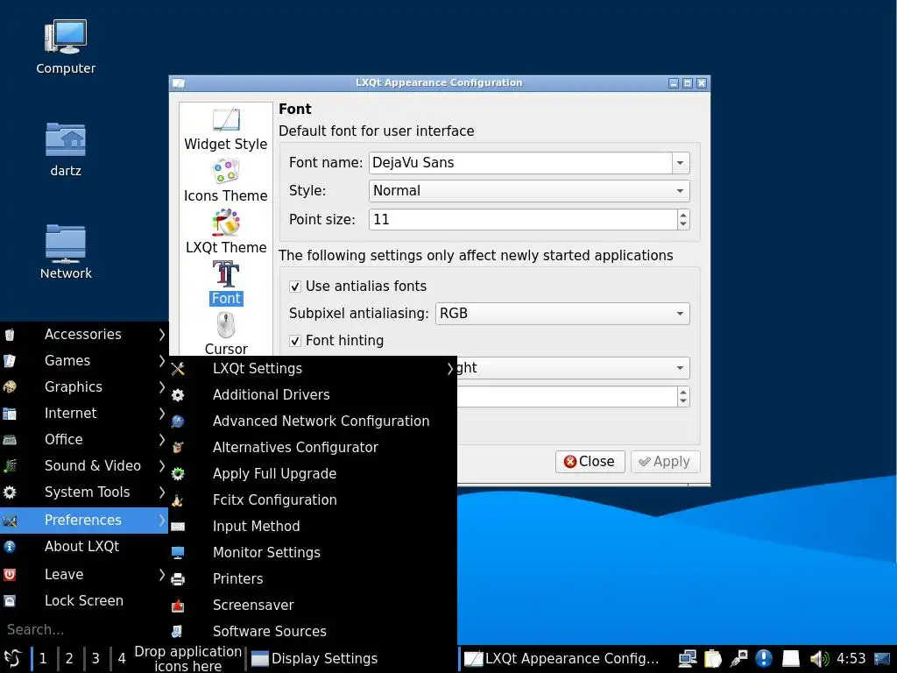This screenshot has height=673, width=897.
Task: Decrease the Point size spinner value
Action: 683,225
